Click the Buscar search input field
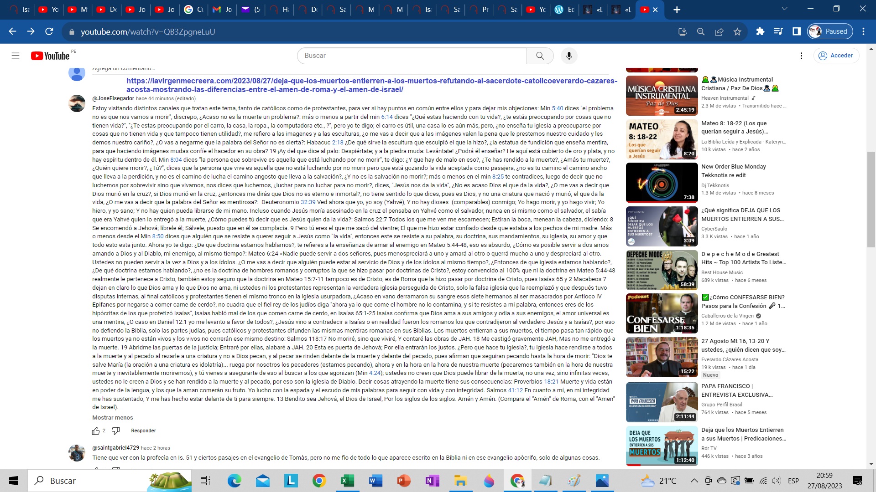 (411, 56)
